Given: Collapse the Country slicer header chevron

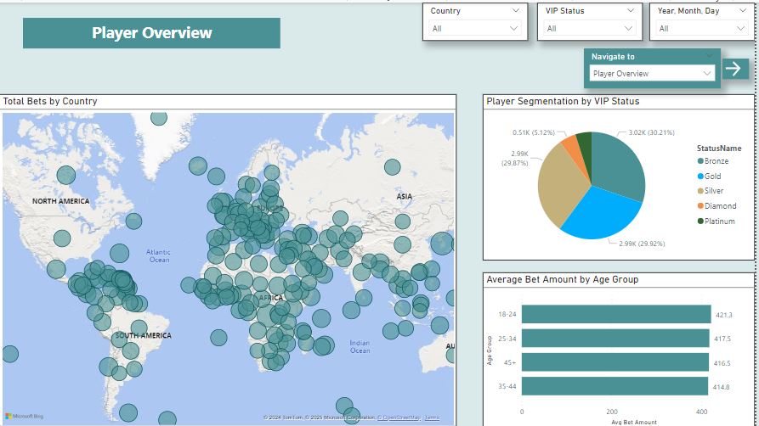Looking at the screenshot, I should pos(516,11).
